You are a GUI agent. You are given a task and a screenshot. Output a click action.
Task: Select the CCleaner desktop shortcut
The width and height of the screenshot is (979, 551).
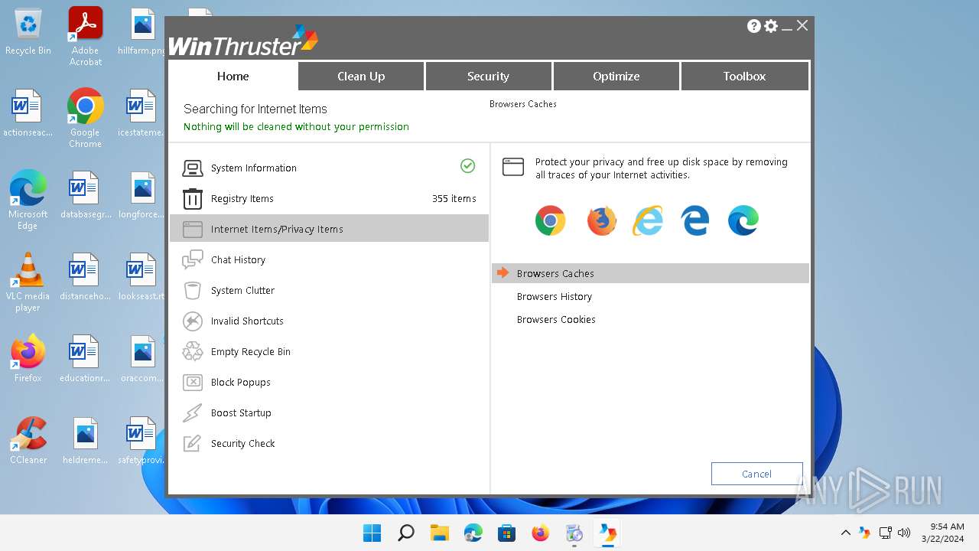tap(28, 441)
